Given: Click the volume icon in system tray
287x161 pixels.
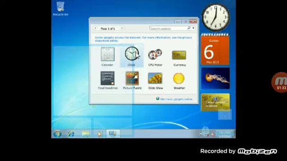Looking at the screenshot, I should click(213, 135).
